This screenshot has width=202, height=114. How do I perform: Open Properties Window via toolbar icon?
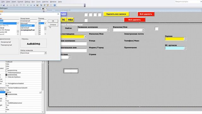coord(45,5)
